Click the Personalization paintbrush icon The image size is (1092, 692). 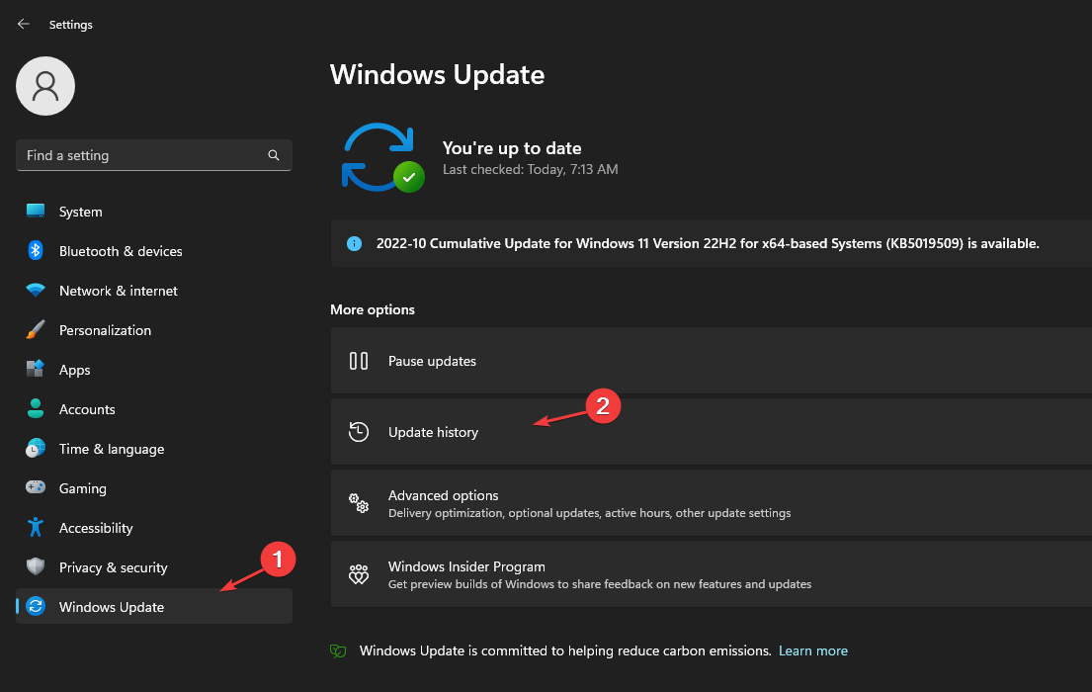click(x=36, y=329)
